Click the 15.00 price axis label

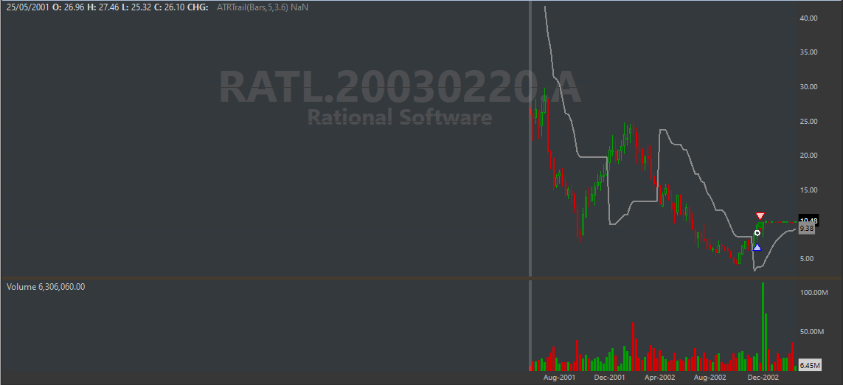point(808,190)
